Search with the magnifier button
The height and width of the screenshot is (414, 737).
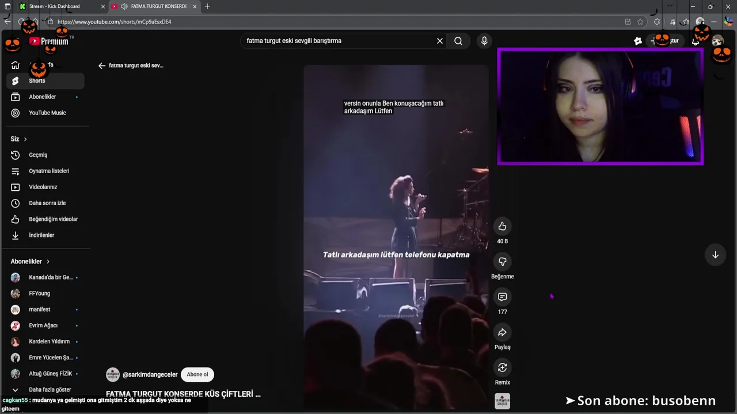[x=458, y=41]
